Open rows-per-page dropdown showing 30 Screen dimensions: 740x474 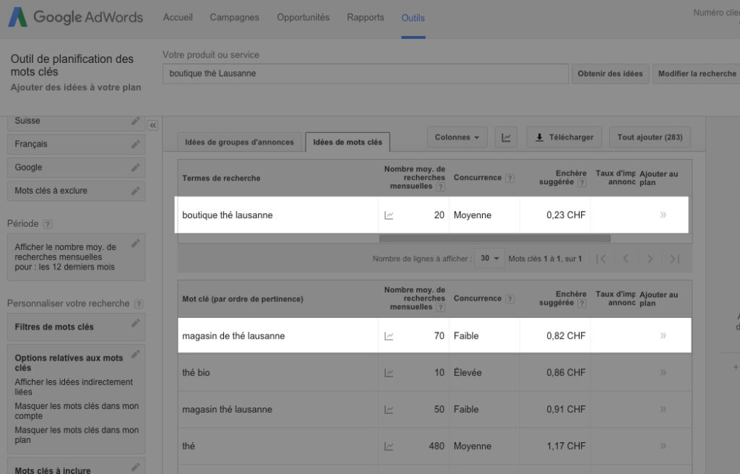489,259
